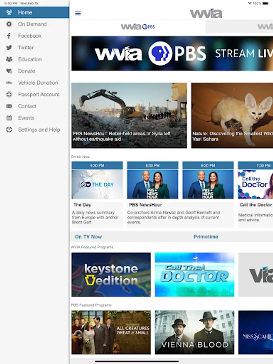Tap the Contact envelope icon
Image resolution: width=273 pixels, height=364 pixels.
point(9,106)
